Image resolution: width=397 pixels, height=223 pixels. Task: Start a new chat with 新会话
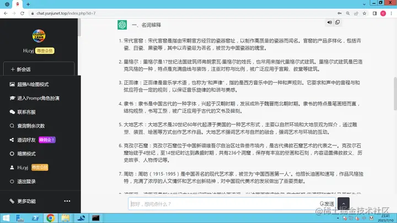pos(39,69)
